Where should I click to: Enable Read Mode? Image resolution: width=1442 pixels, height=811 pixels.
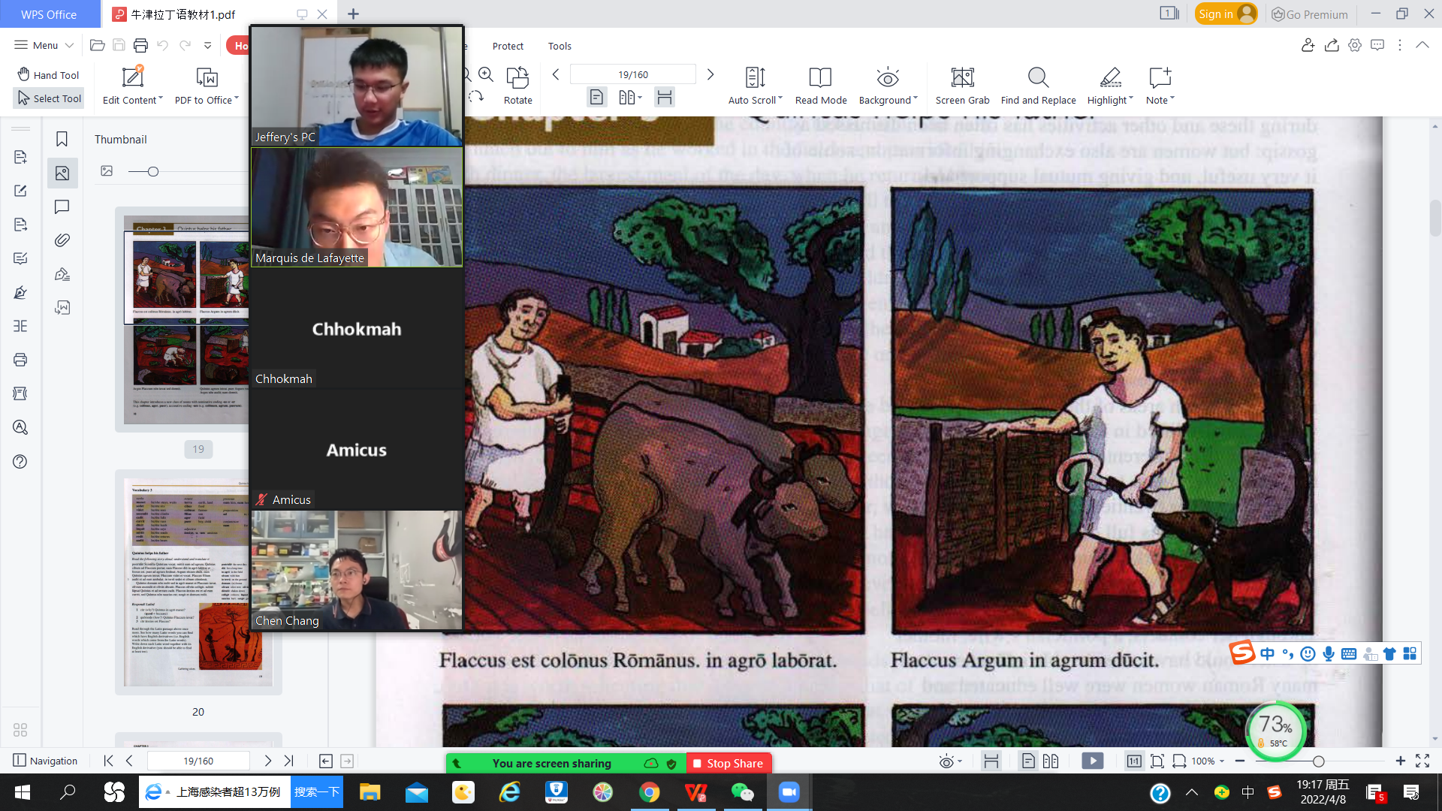820,85
